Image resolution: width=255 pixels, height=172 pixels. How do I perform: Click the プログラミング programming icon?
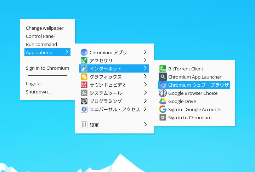[x=84, y=101]
